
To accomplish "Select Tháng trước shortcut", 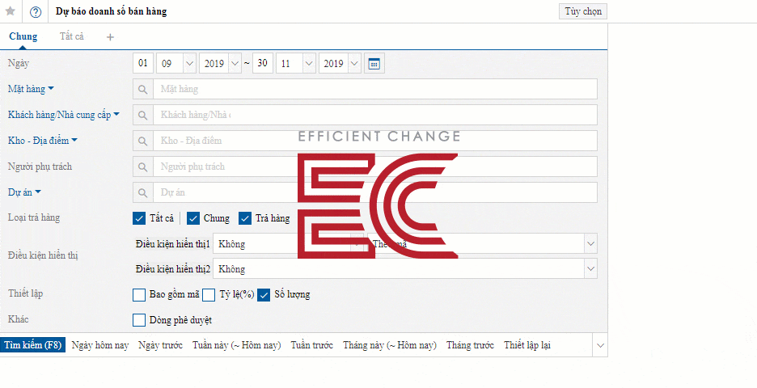I will (470, 345).
